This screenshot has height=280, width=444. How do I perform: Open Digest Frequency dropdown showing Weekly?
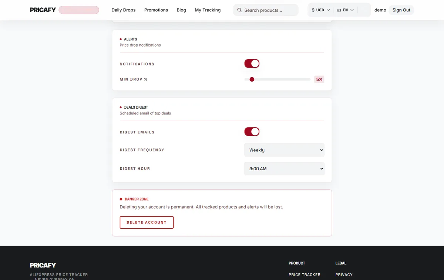285,150
